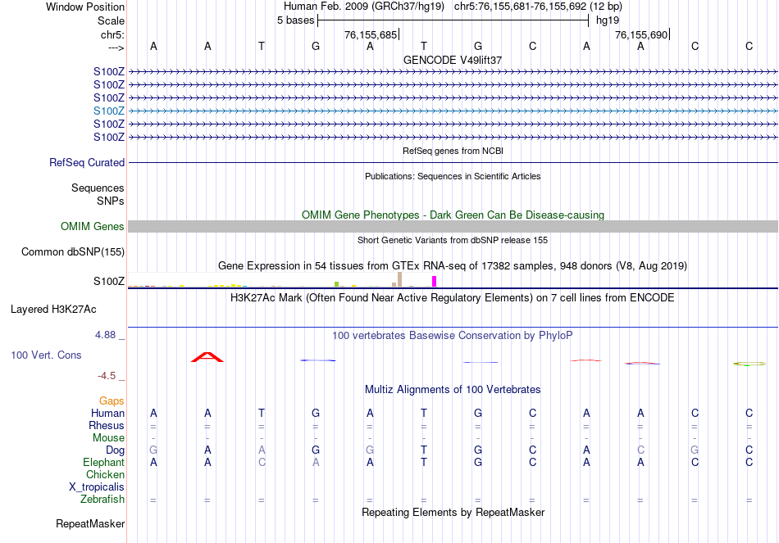Click the X_tropicalis species label

(97, 487)
